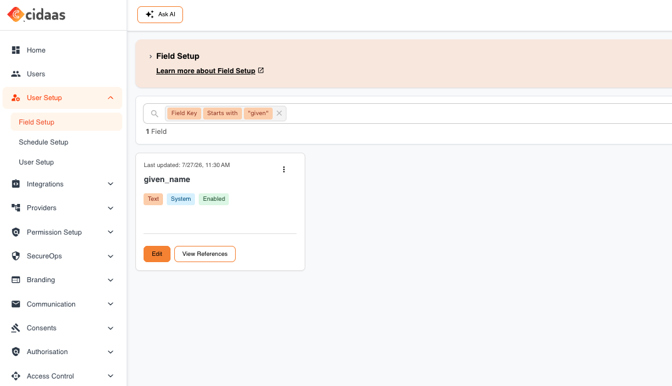Click the Ask AI button

tap(160, 14)
